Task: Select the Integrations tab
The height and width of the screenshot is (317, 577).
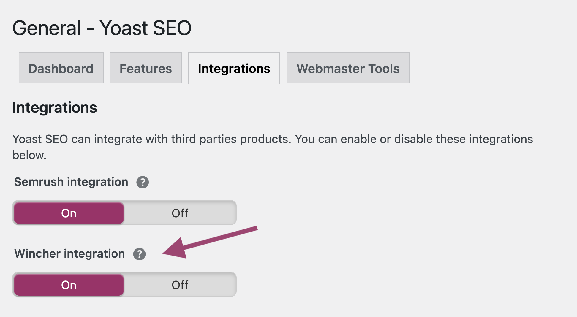Action: pyautogui.click(x=234, y=68)
